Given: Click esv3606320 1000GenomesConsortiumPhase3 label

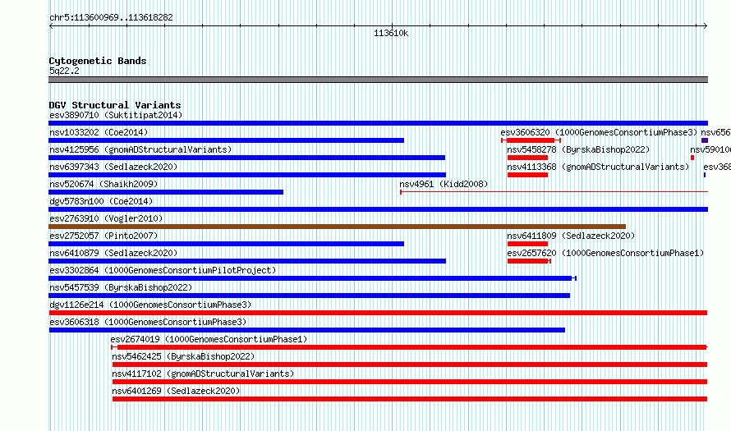Looking at the screenshot, I should [x=599, y=132].
